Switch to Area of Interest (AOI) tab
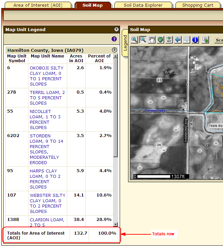 (x=38, y=5)
